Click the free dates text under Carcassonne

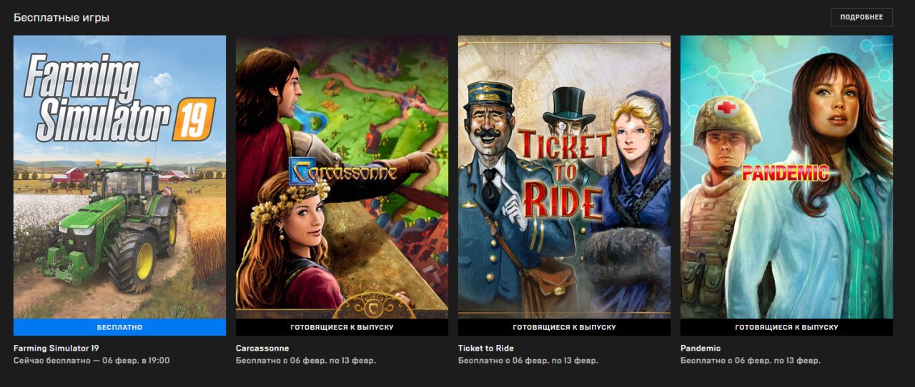click(306, 361)
